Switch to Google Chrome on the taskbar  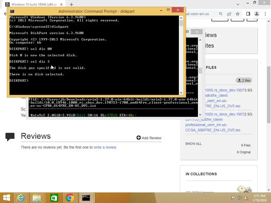[x=70, y=198]
